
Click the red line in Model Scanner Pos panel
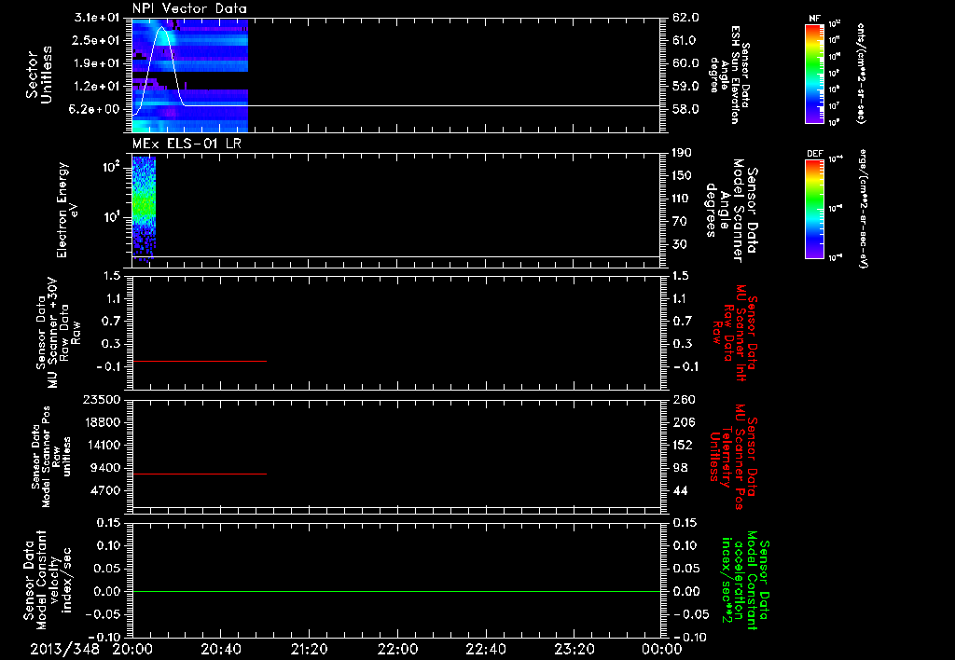pos(200,474)
